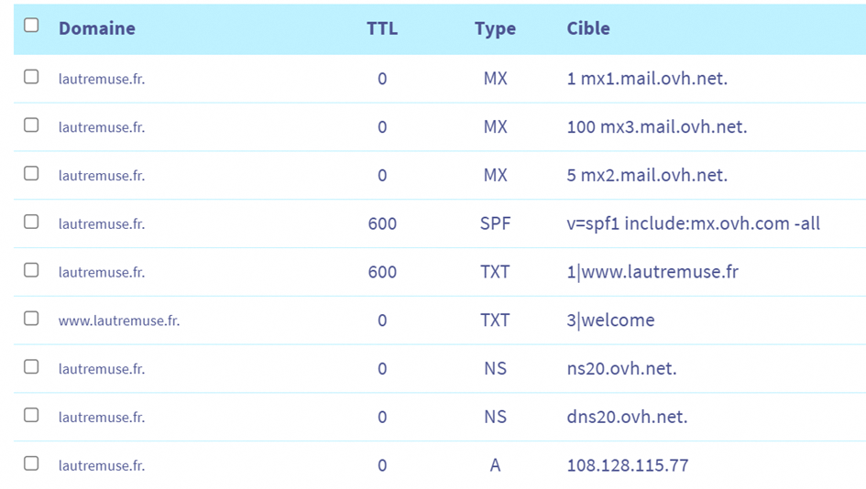Select the SPF record row checkbox
Viewport: 866px width, 489px height.
tap(31, 223)
